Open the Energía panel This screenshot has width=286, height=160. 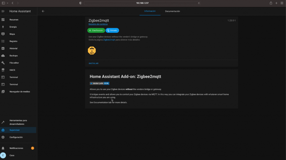13,27
